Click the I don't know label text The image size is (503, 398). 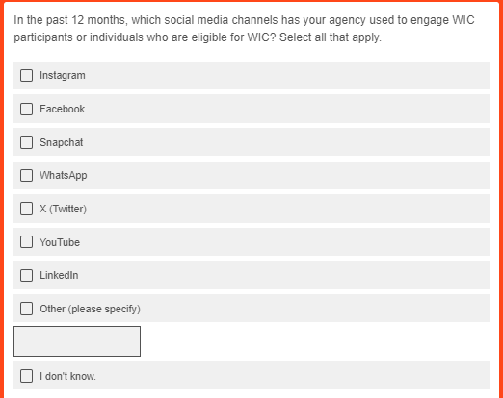(x=67, y=376)
